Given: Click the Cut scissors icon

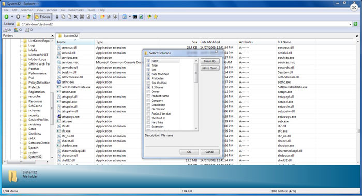Looking at the screenshot, I should (x=57, y=17).
